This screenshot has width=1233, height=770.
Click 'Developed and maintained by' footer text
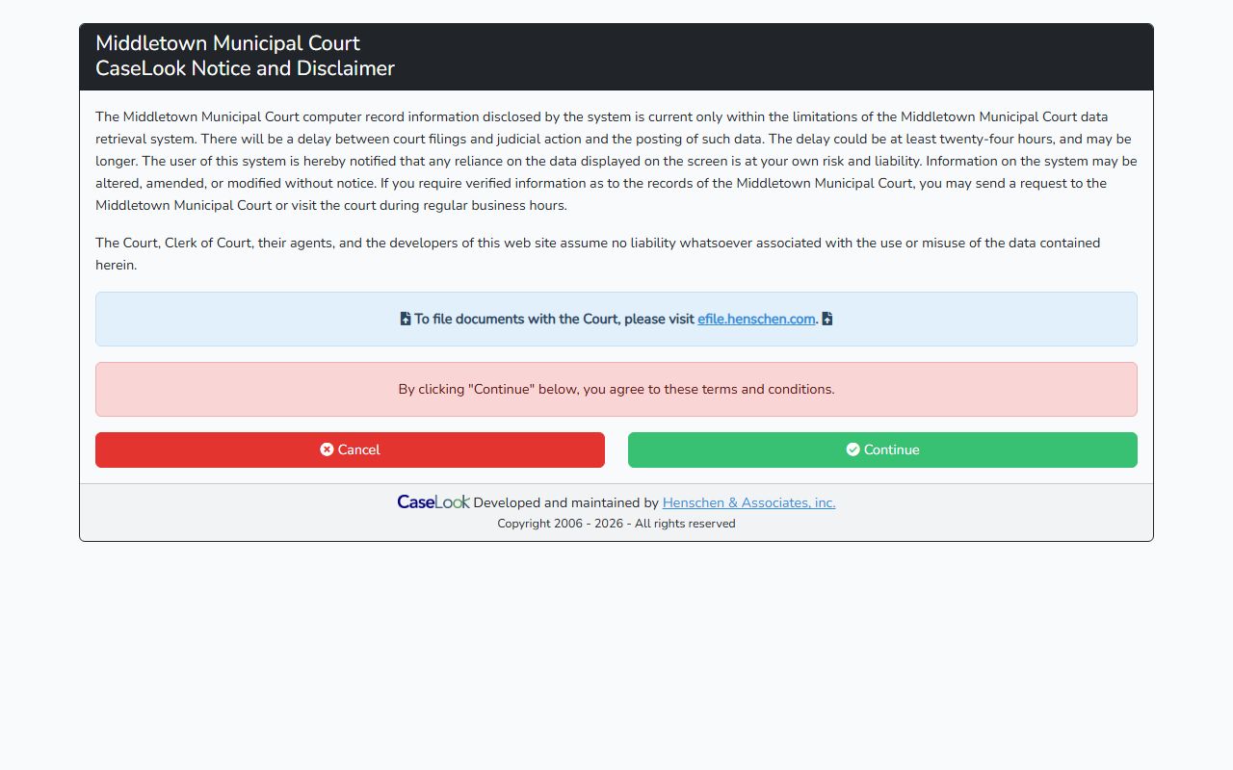tap(565, 502)
